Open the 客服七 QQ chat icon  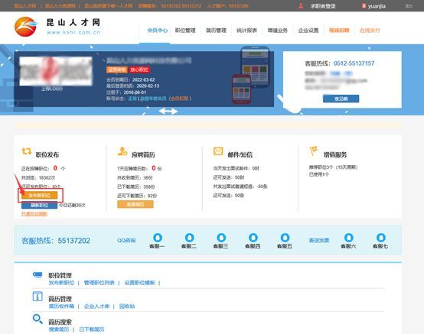[x=380, y=238]
